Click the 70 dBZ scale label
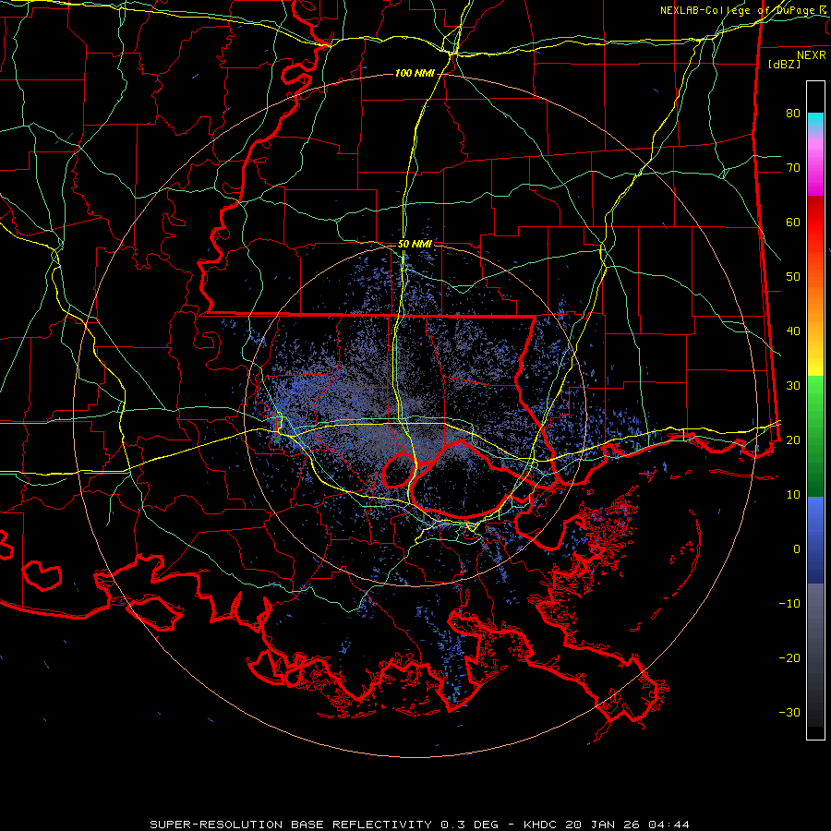 point(793,167)
